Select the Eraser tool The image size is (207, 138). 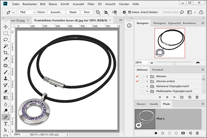5,91
